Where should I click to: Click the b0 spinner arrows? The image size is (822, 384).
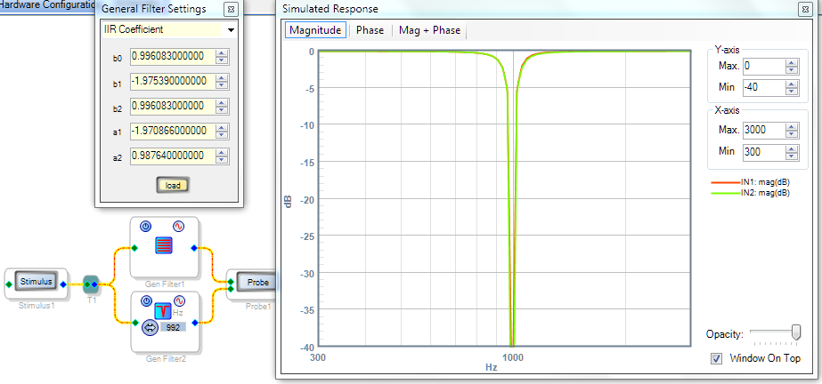pyautogui.click(x=223, y=56)
